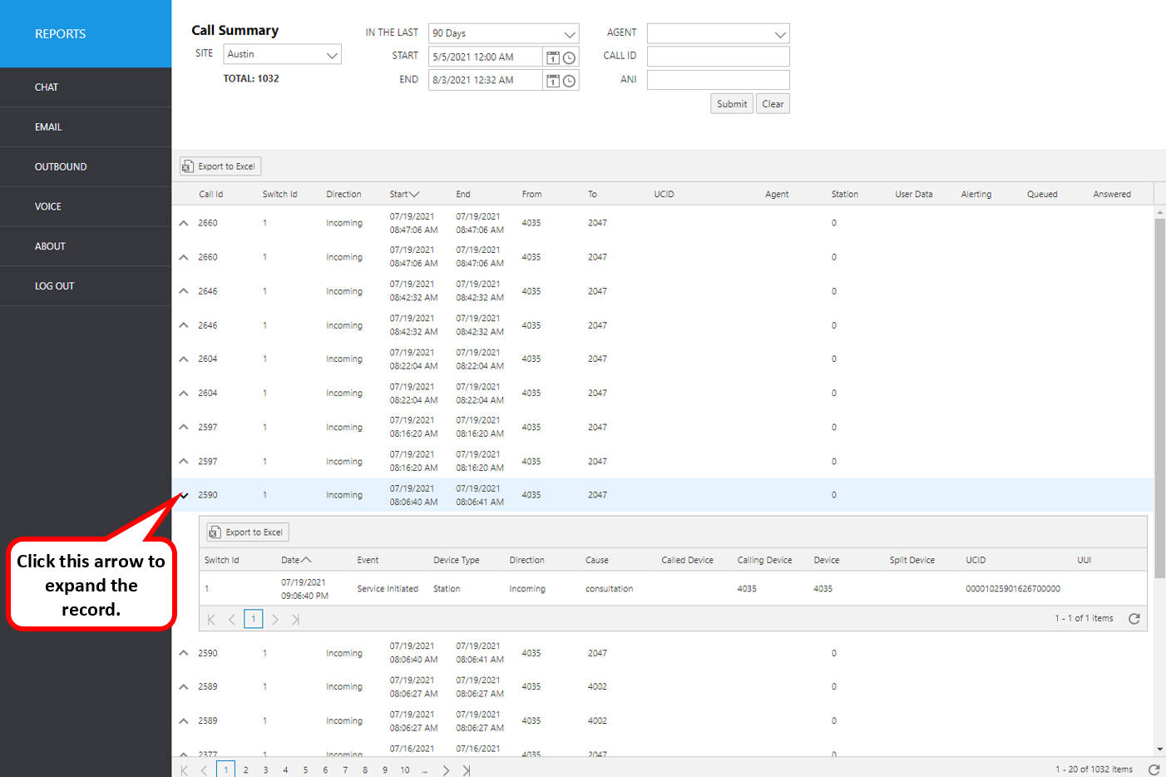Screen dimensions: 1166x777
Task: Select page 1 in the nested grid pager
Action: coord(254,619)
